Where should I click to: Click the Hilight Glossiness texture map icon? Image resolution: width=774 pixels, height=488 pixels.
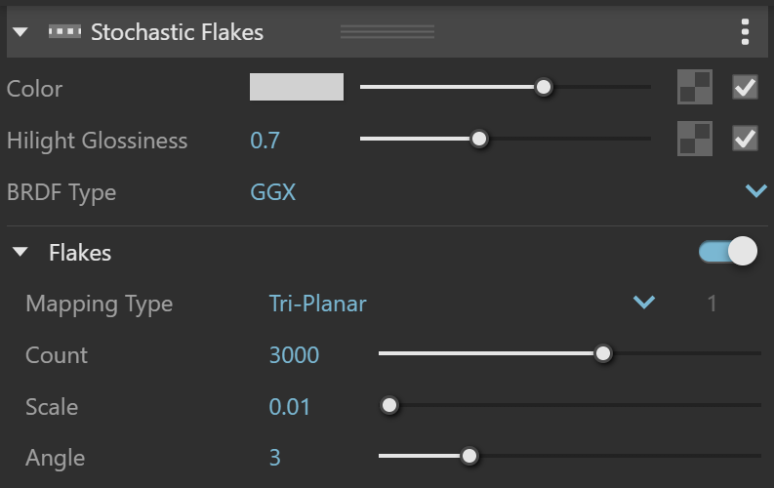tap(695, 139)
